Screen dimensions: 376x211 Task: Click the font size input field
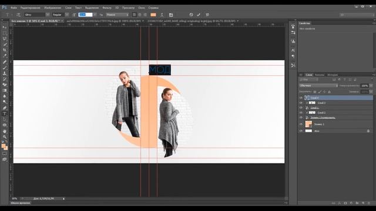85,15
